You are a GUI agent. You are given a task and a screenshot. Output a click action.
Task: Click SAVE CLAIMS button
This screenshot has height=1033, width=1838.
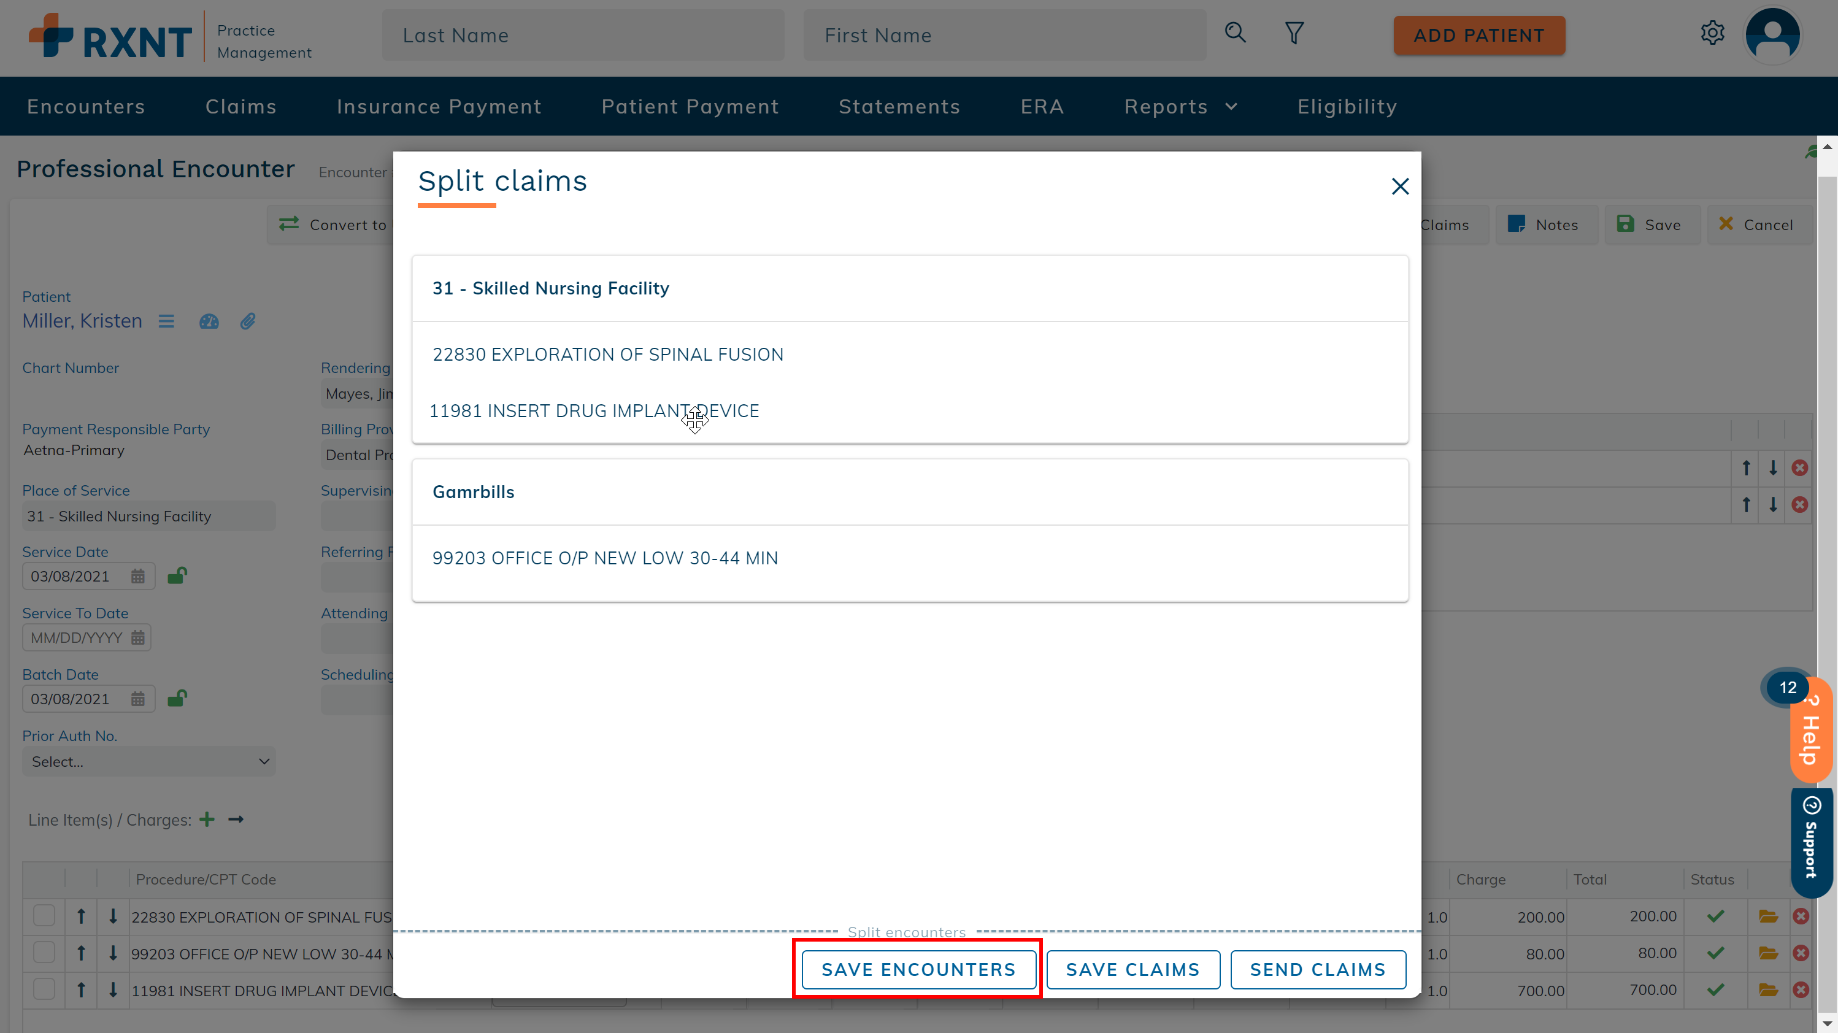[1133, 970]
